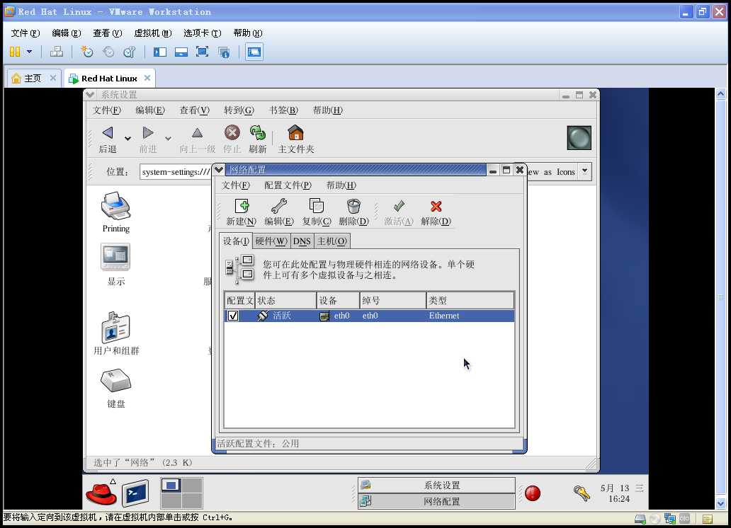Launch the terminal from the panel
731x528 pixels.
[x=136, y=493]
